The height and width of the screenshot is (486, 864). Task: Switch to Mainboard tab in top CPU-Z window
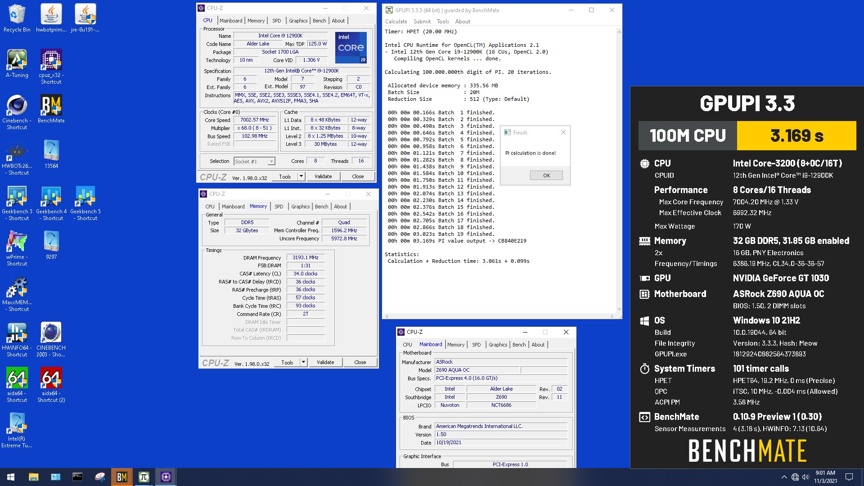click(231, 21)
